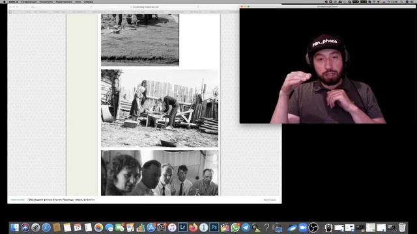Open Calendar showing date 17 in dock

(x=78, y=227)
